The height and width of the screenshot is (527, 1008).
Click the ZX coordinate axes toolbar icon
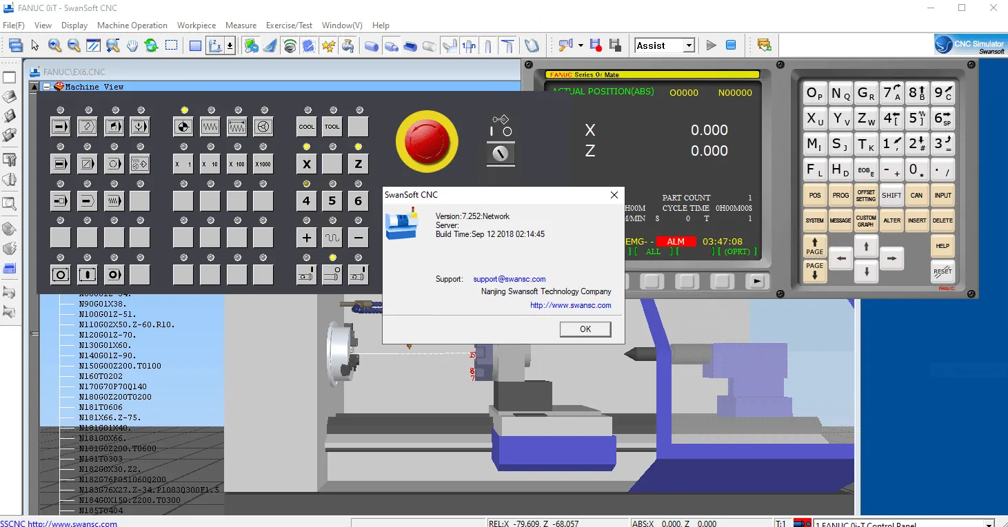tap(214, 45)
